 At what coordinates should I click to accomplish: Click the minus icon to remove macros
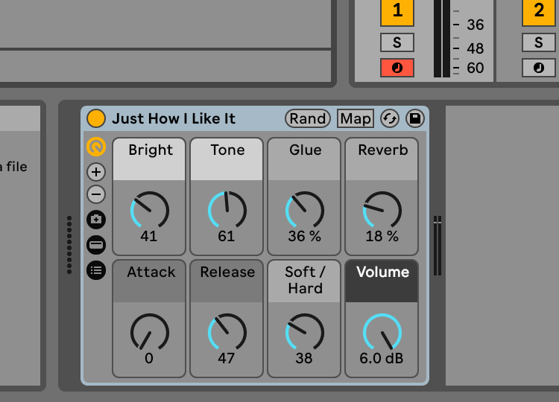[x=96, y=195]
